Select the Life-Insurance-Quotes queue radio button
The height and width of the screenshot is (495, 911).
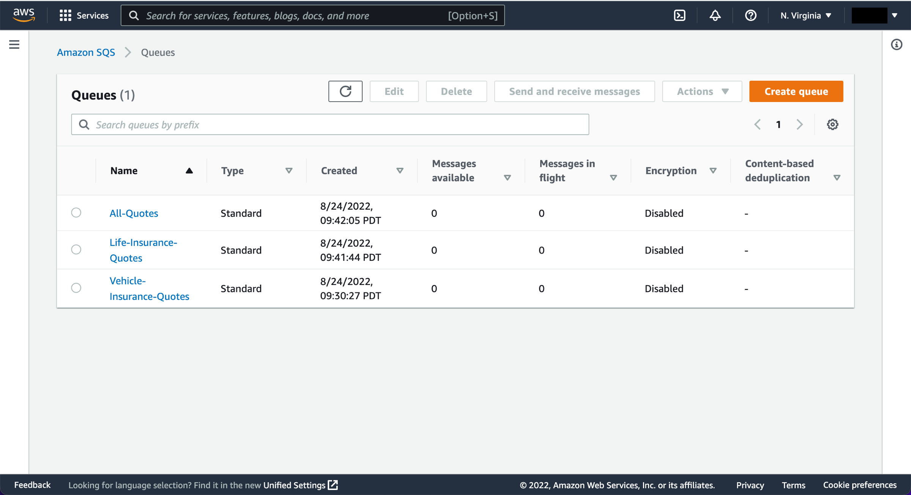[76, 250]
